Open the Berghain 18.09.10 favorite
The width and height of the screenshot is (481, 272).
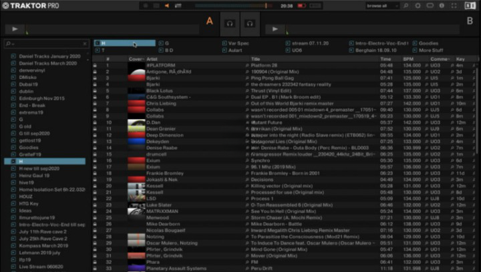pos(373,50)
